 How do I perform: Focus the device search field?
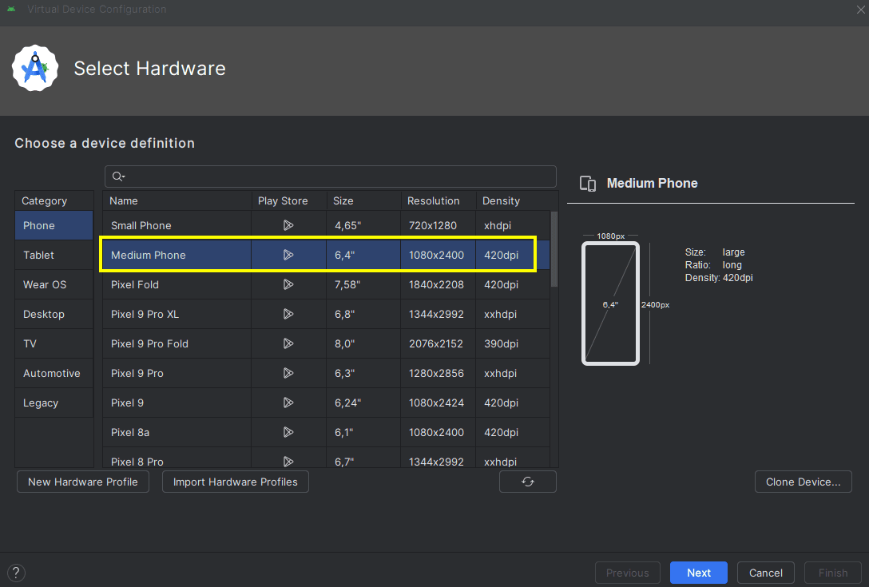tap(335, 176)
